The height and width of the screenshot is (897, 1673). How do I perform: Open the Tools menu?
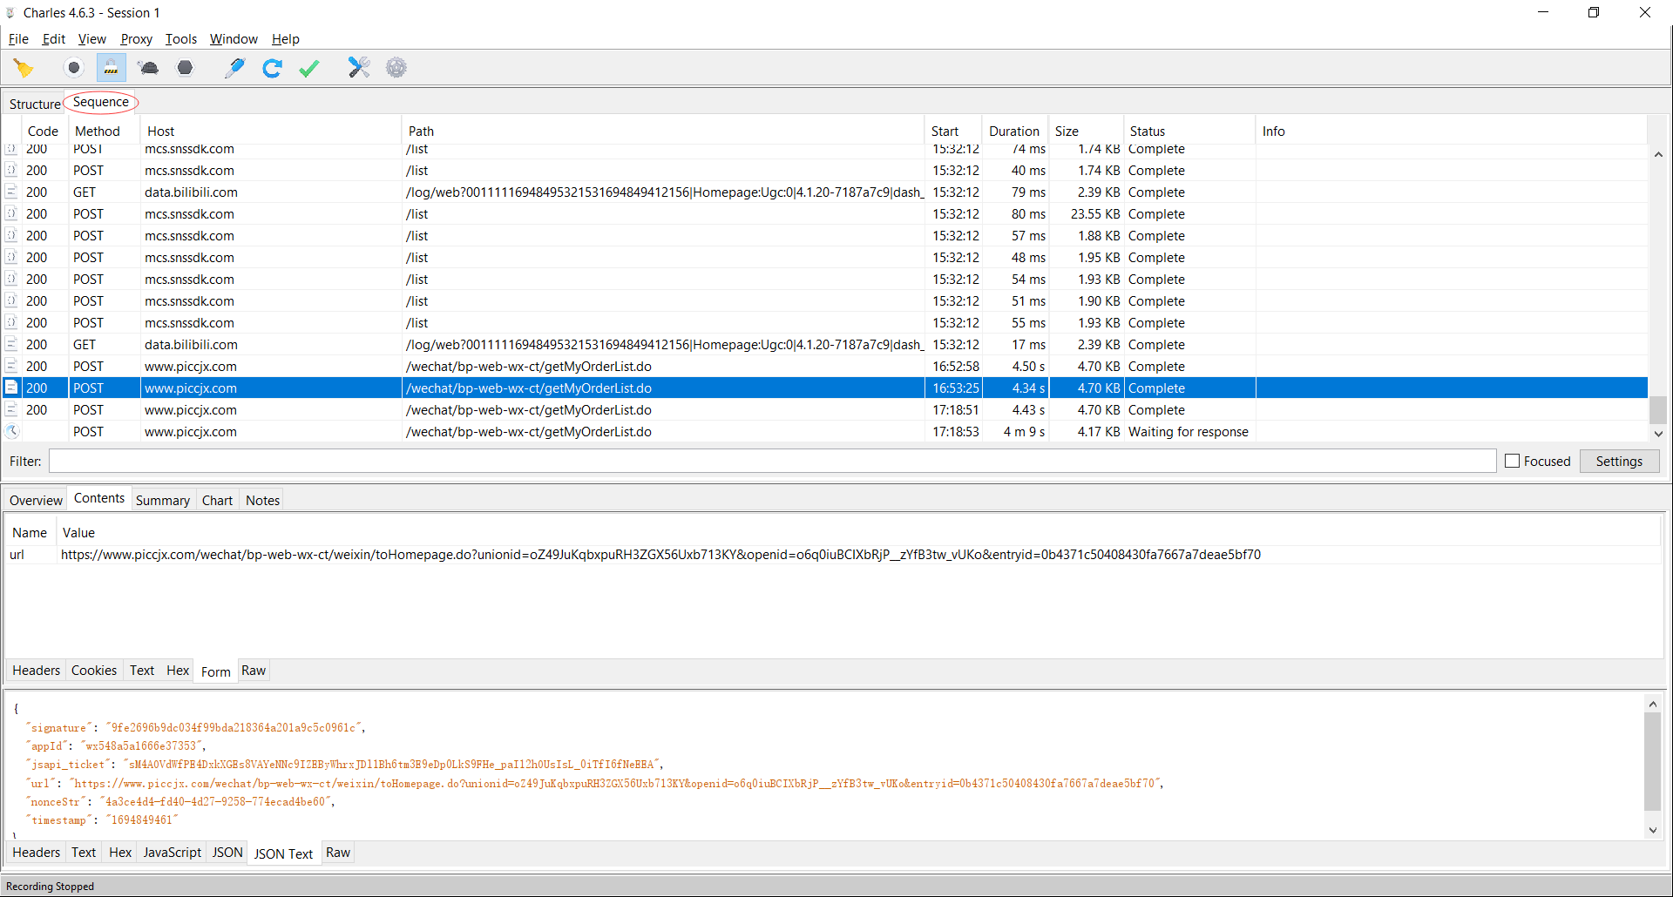pos(181,39)
